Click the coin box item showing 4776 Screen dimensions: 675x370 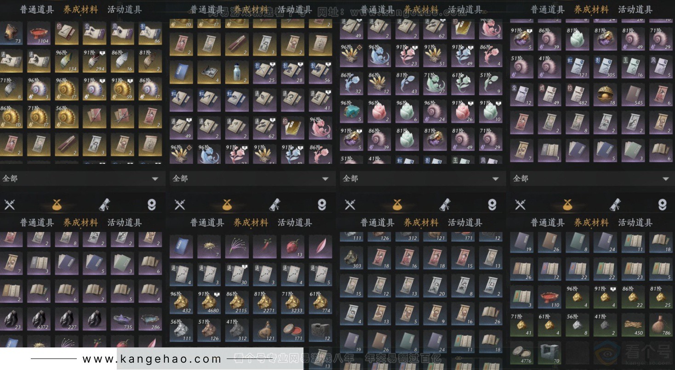(521, 352)
